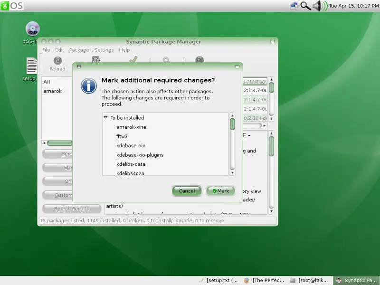Screen dimensions: 380x285
Task: Select "kdebase-kio-plugins" in the dialog list
Action: point(140,155)
